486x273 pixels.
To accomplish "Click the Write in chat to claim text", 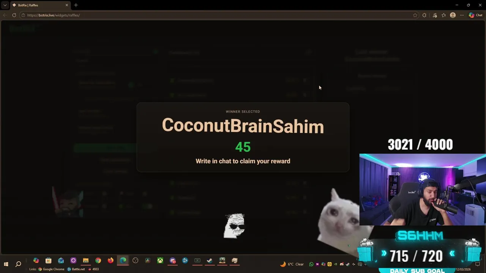I will coord(243,161).
